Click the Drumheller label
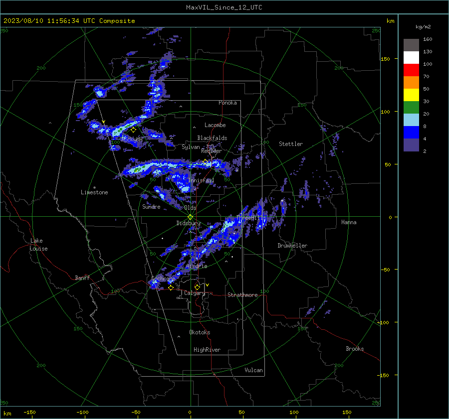Screen dimensions: 449x419 292,246
